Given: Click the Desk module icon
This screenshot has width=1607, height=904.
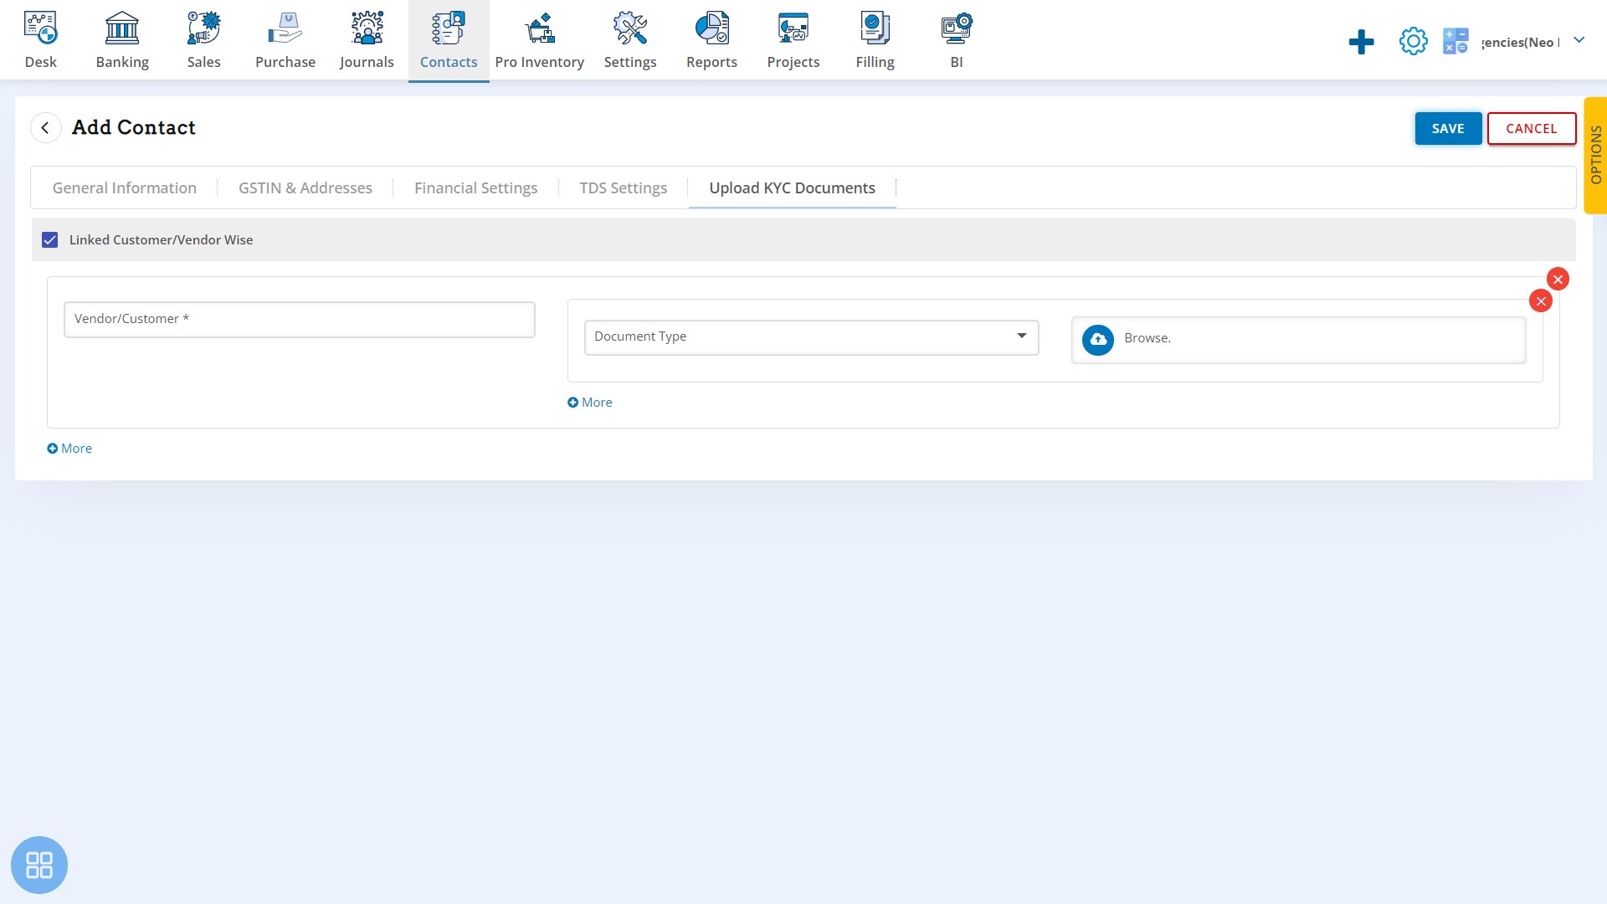Looking at the screenshot, I should [x=39, y=39].
